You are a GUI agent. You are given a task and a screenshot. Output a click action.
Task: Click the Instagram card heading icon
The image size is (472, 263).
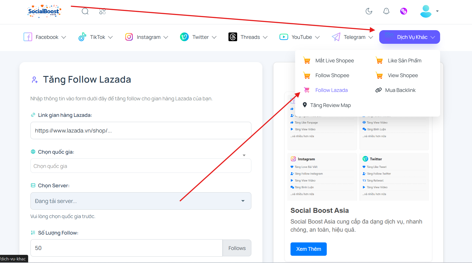click(293, 159)
